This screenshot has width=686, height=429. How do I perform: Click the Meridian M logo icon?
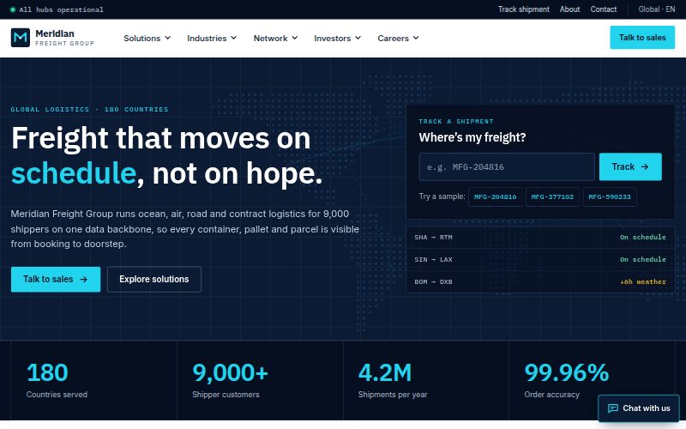(20, 38)
